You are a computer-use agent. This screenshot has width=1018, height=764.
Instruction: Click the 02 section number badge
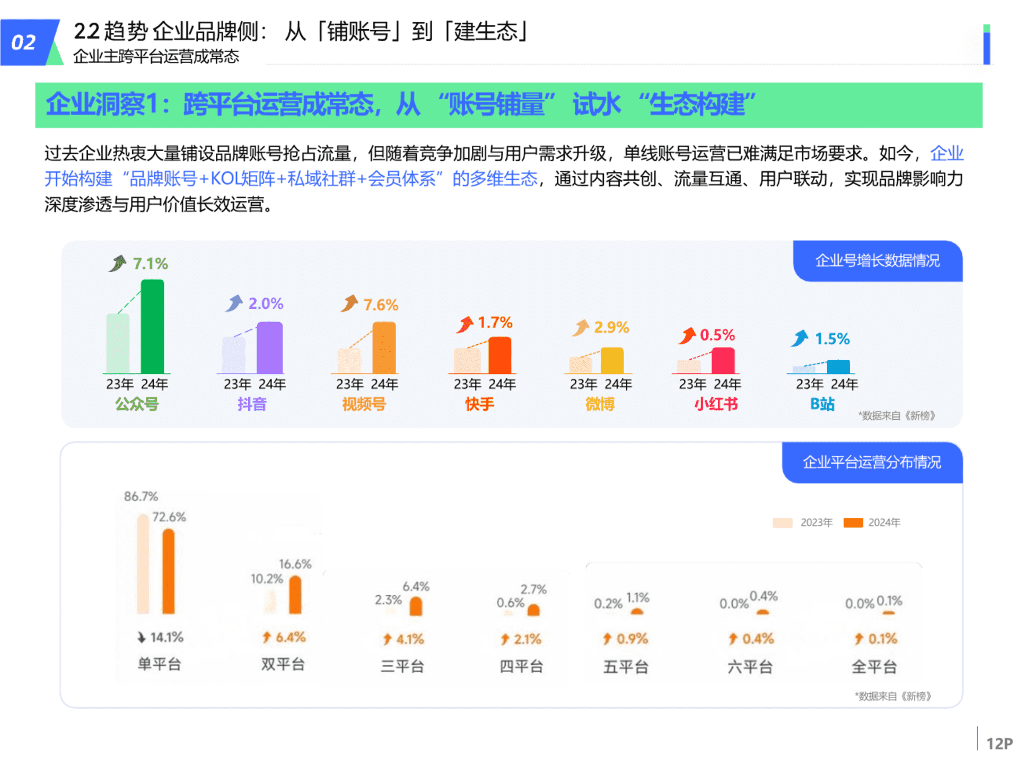pos(24,42)
